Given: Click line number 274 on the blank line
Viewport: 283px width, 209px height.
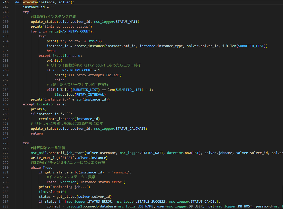Looking at the screenshot, I should point(5,138).
